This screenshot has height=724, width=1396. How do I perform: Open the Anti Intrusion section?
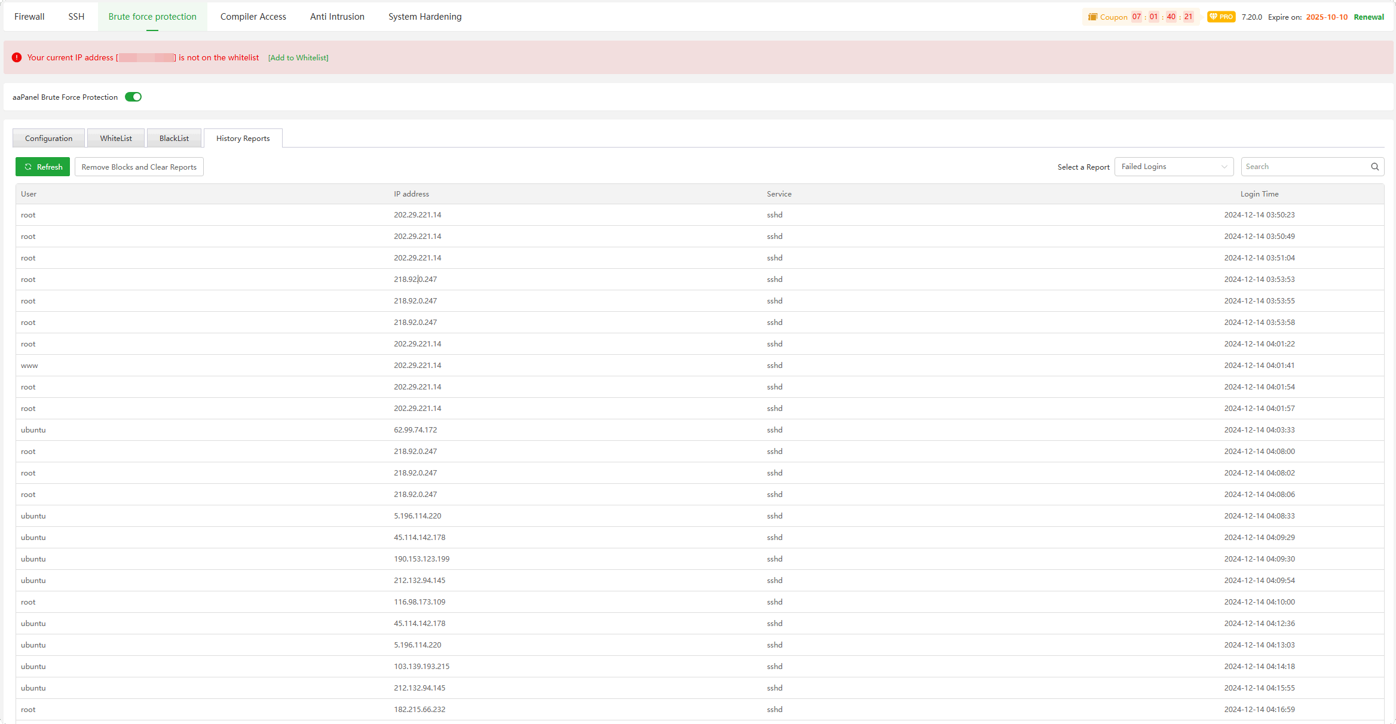337,17
